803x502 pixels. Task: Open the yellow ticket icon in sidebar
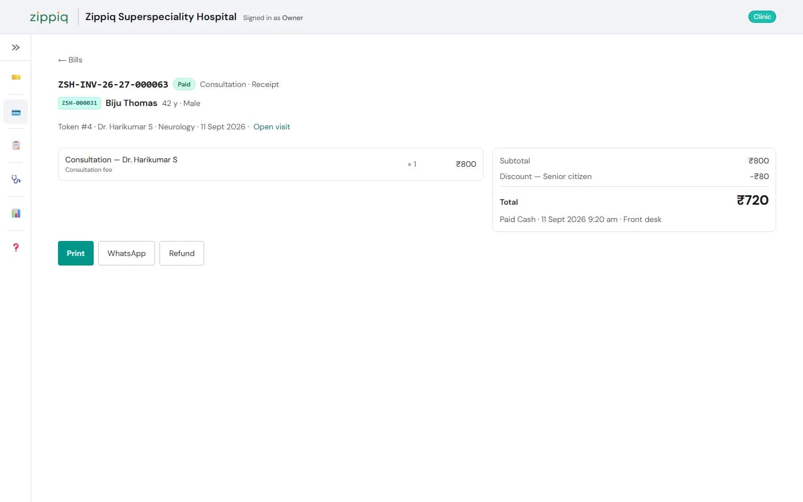16,77
